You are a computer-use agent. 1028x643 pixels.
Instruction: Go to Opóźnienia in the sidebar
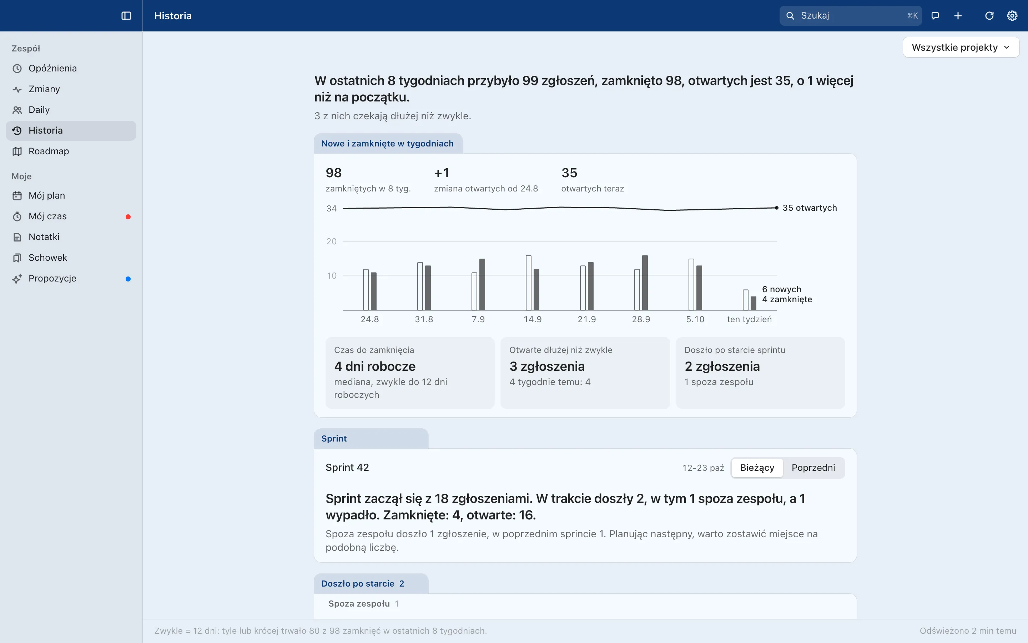(x=71, y=69)
